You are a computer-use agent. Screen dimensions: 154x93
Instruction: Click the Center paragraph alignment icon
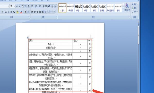pos(35,12)
